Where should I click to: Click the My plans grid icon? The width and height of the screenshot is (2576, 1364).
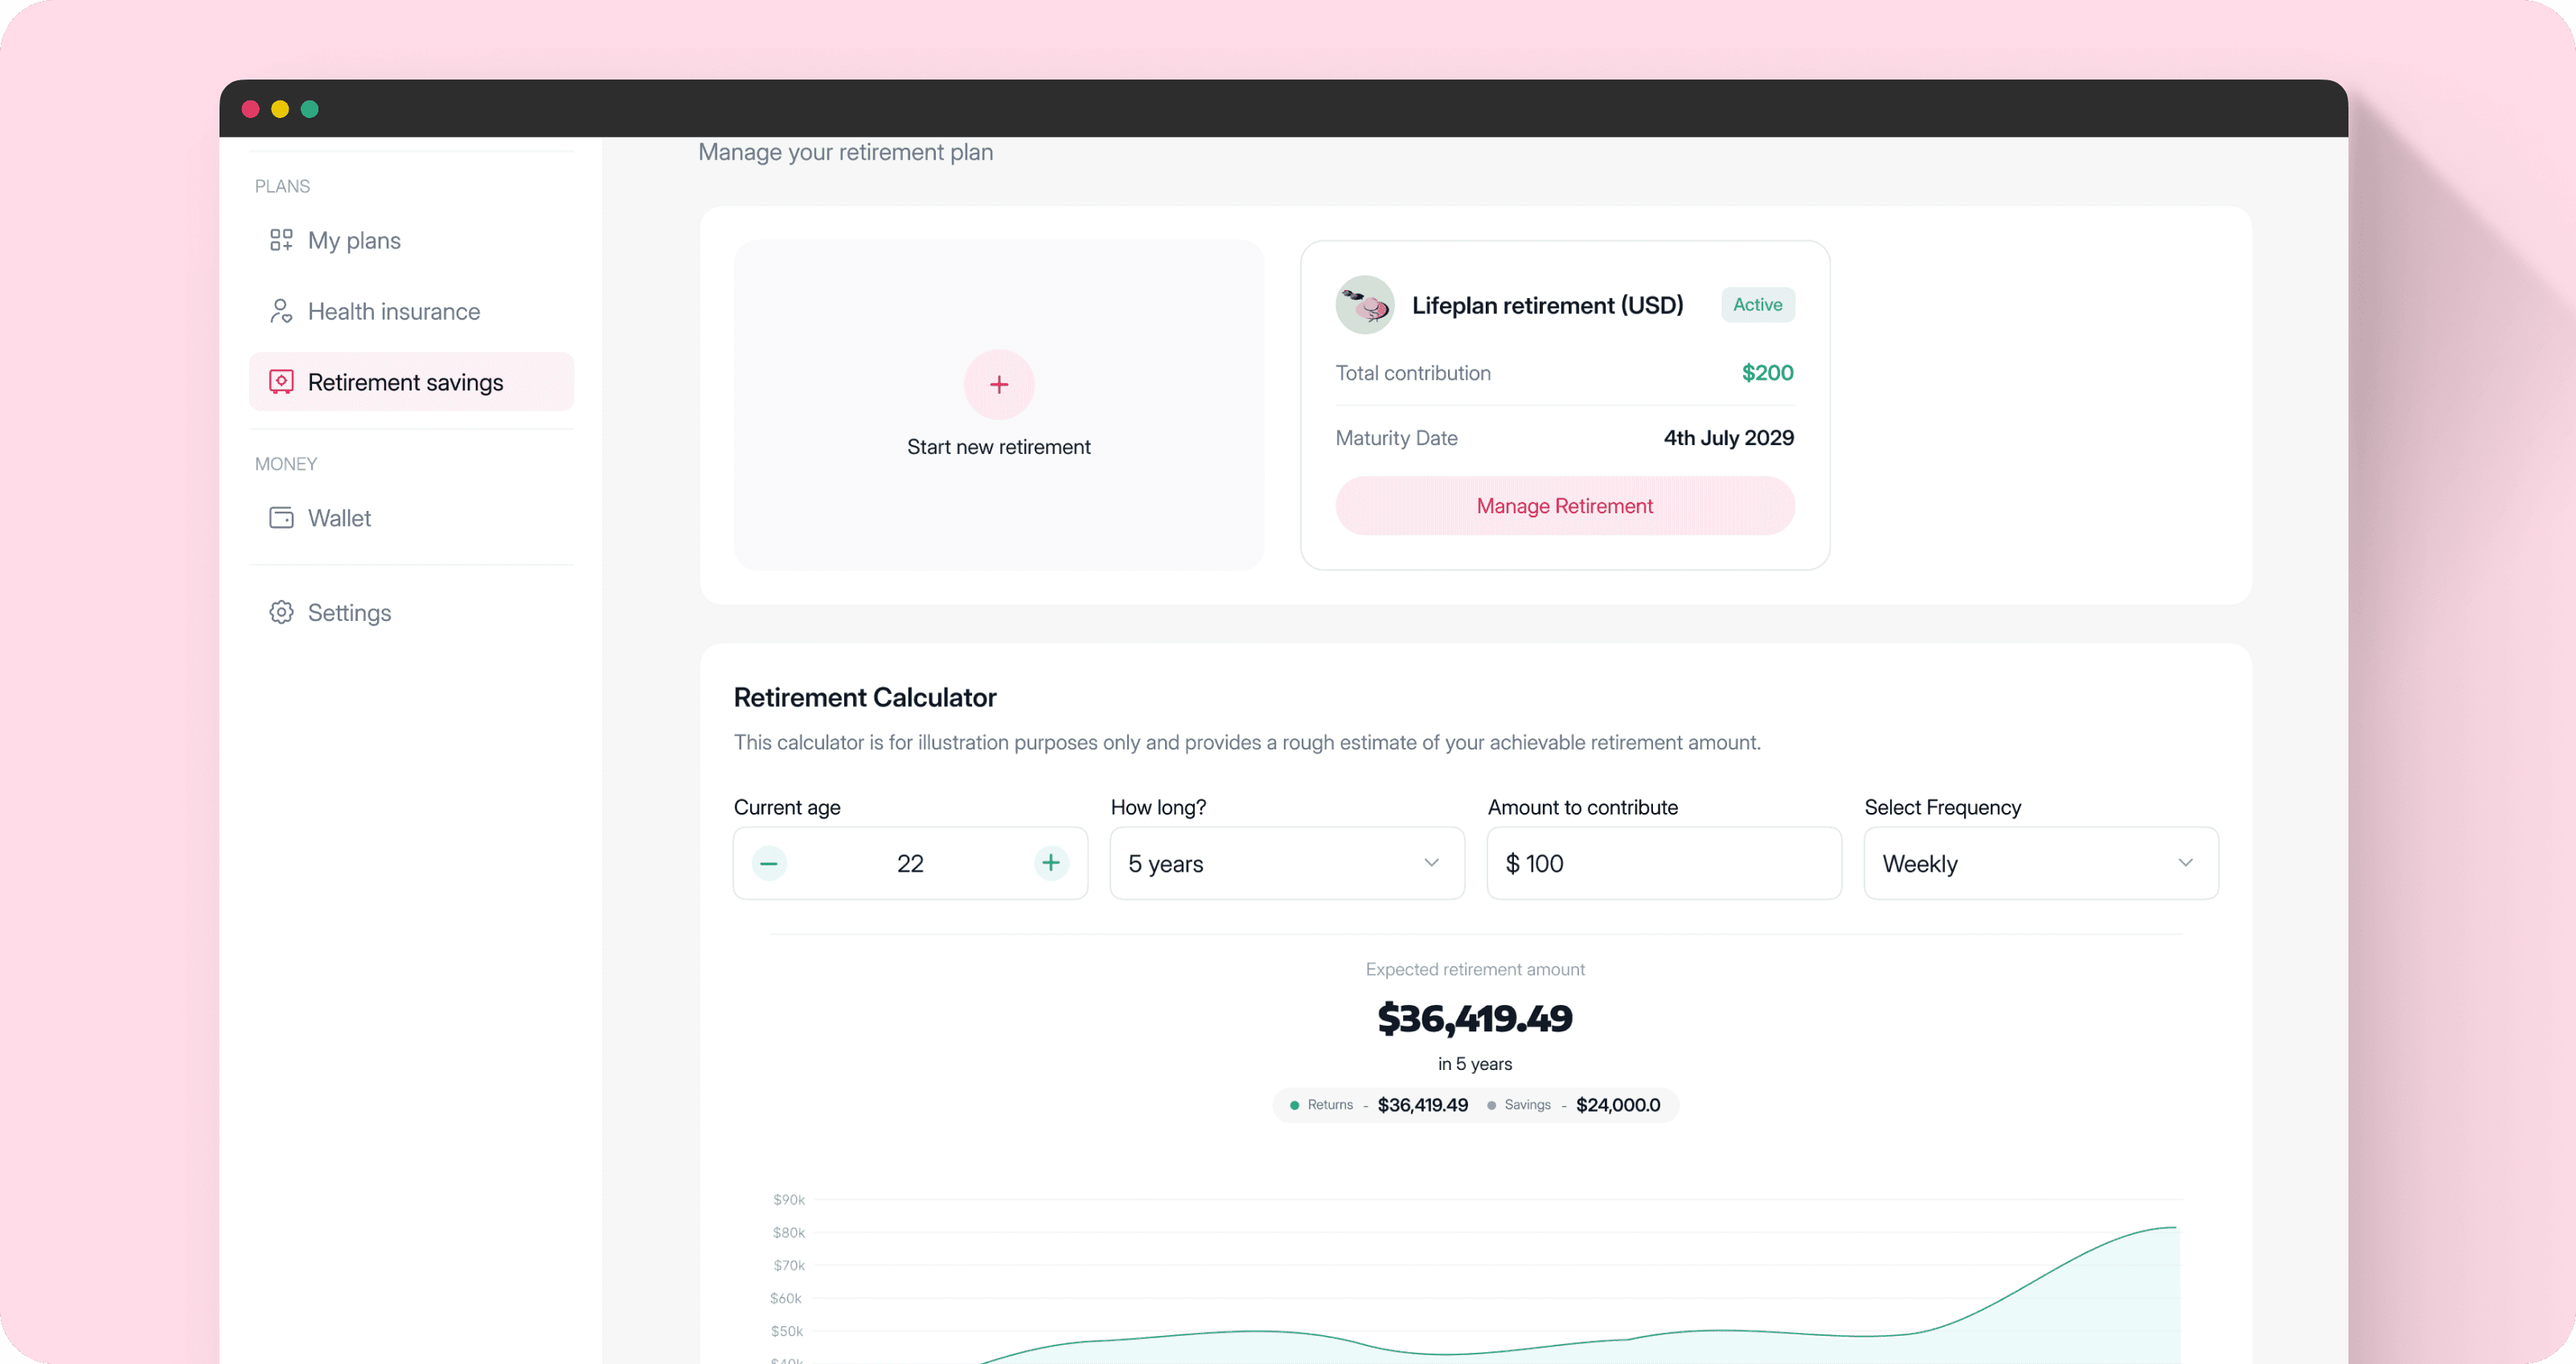click(281, 240)
